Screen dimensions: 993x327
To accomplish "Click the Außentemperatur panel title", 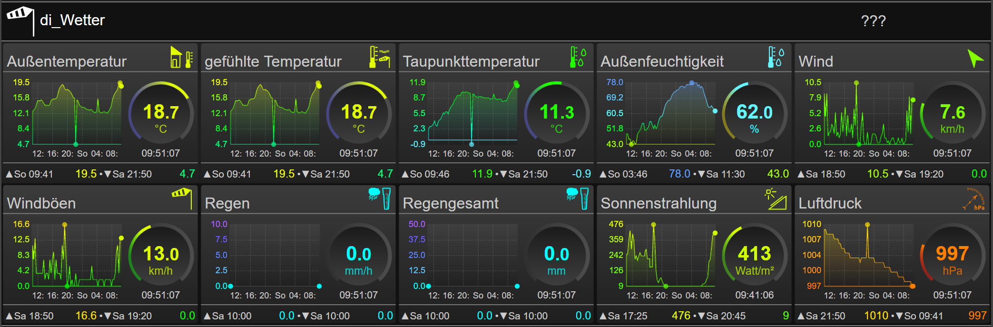I will (x=67, y=61).
